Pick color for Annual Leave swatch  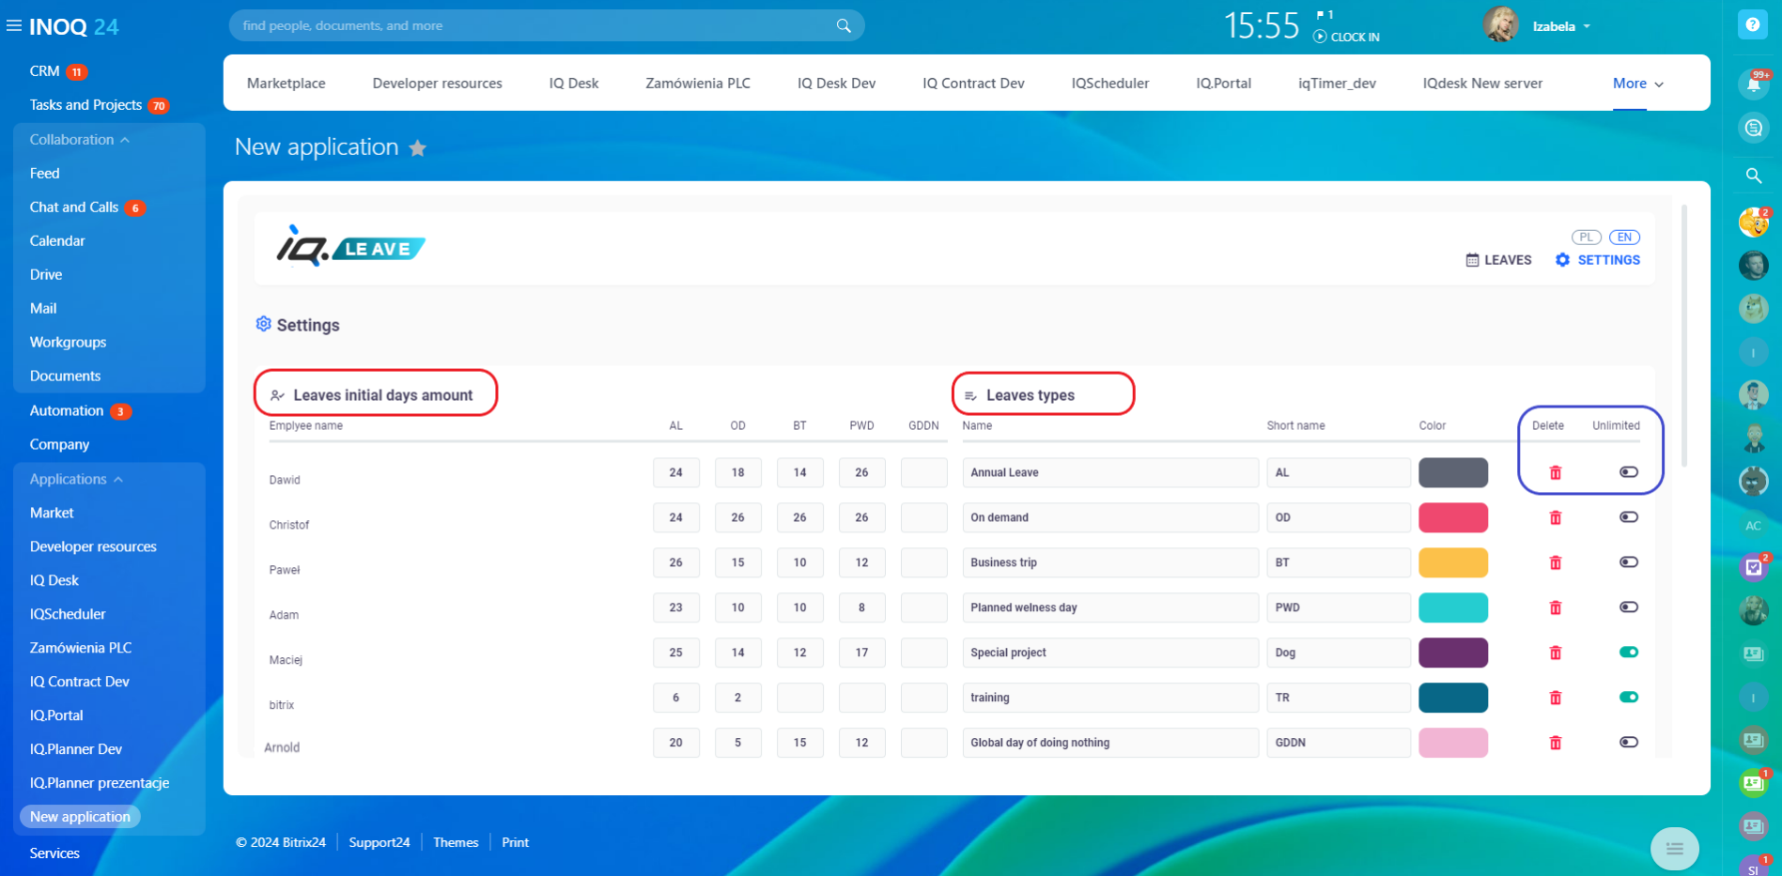(x=1453, y=472)
